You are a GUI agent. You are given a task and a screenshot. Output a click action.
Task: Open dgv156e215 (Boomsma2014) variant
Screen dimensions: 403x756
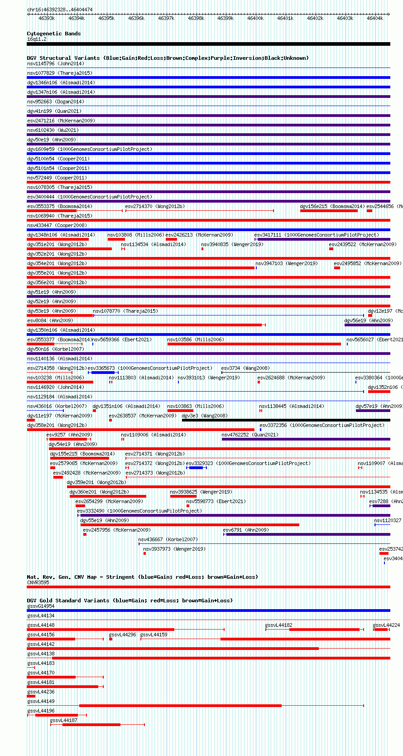click(332, 206)
